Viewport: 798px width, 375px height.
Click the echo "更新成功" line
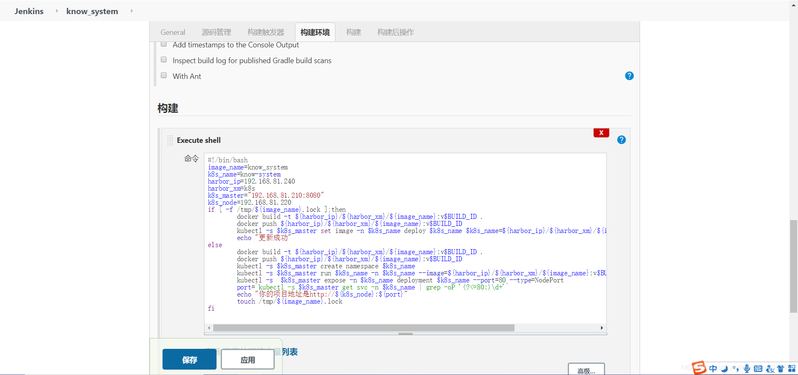pos(264,238)
